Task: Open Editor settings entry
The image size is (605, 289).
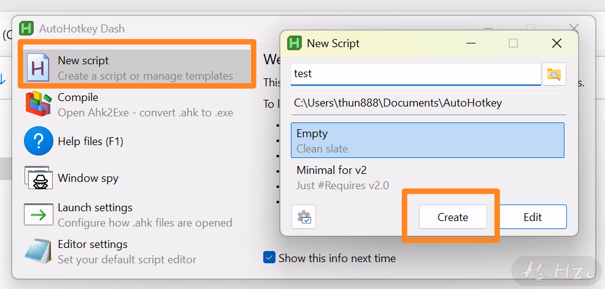Action: click(137, 251)
